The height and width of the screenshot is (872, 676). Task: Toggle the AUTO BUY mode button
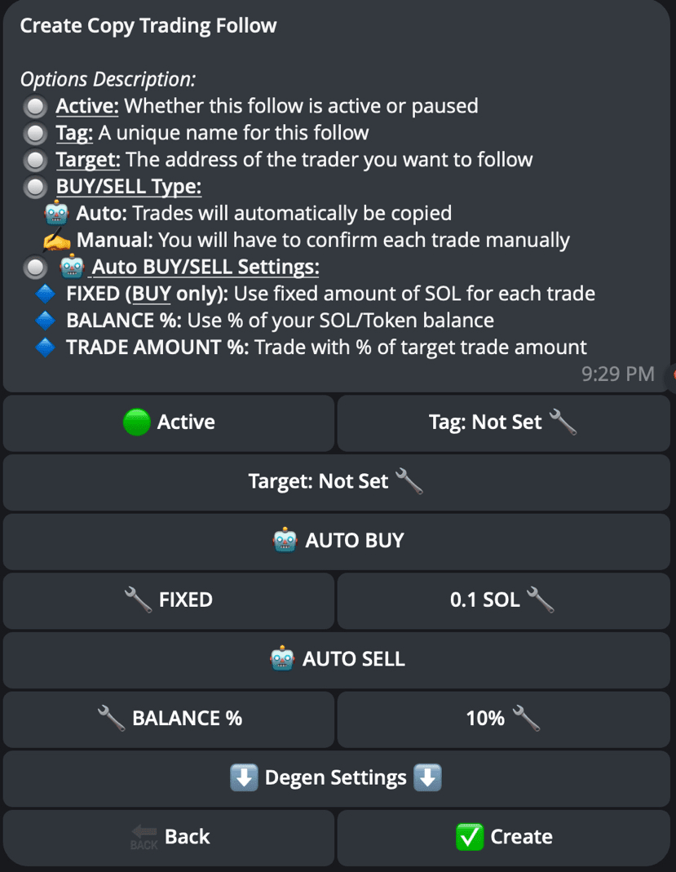coord(338,540)
